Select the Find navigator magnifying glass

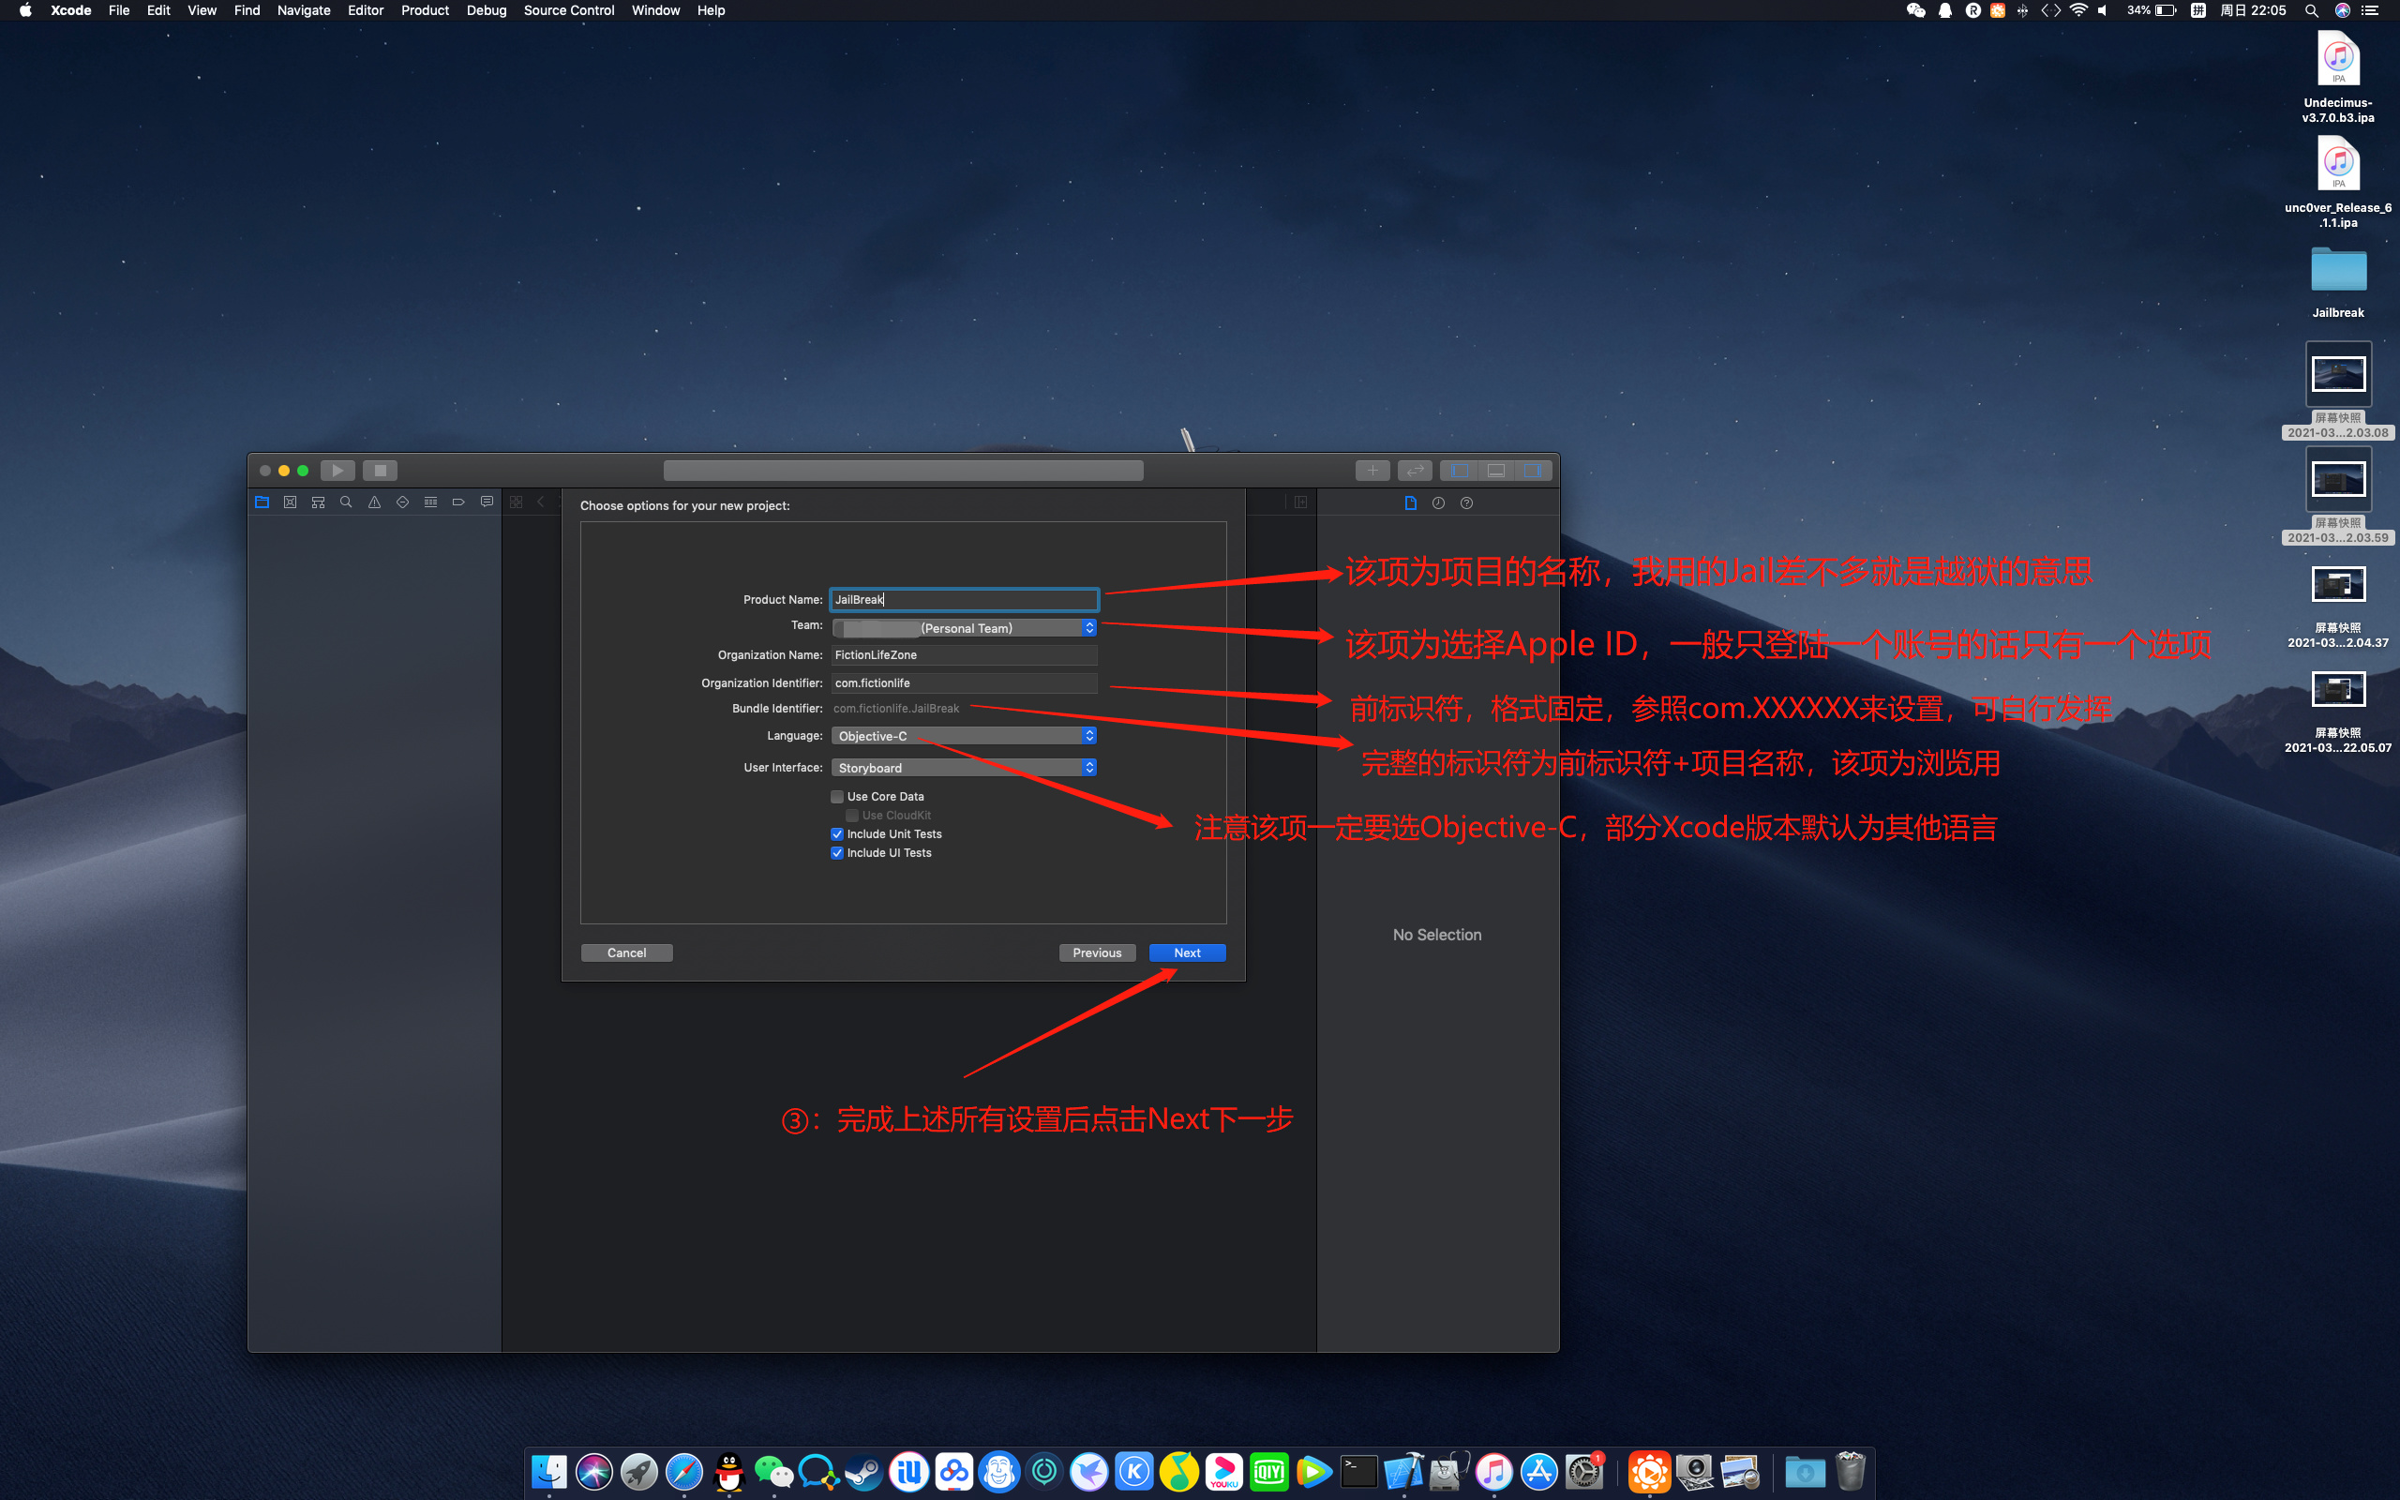(346, 502)
